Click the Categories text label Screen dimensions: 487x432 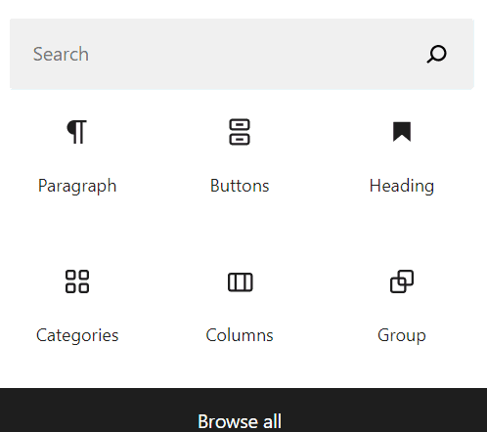(77, 335)
